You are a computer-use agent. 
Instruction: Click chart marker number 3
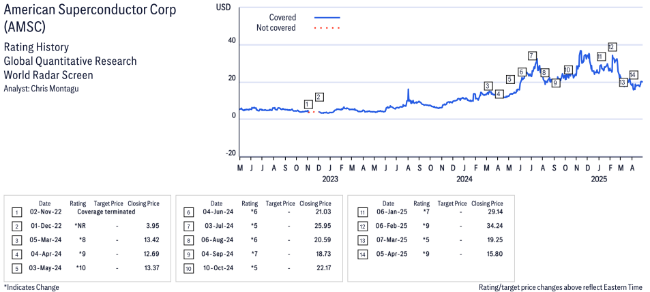tap(488, 86)
